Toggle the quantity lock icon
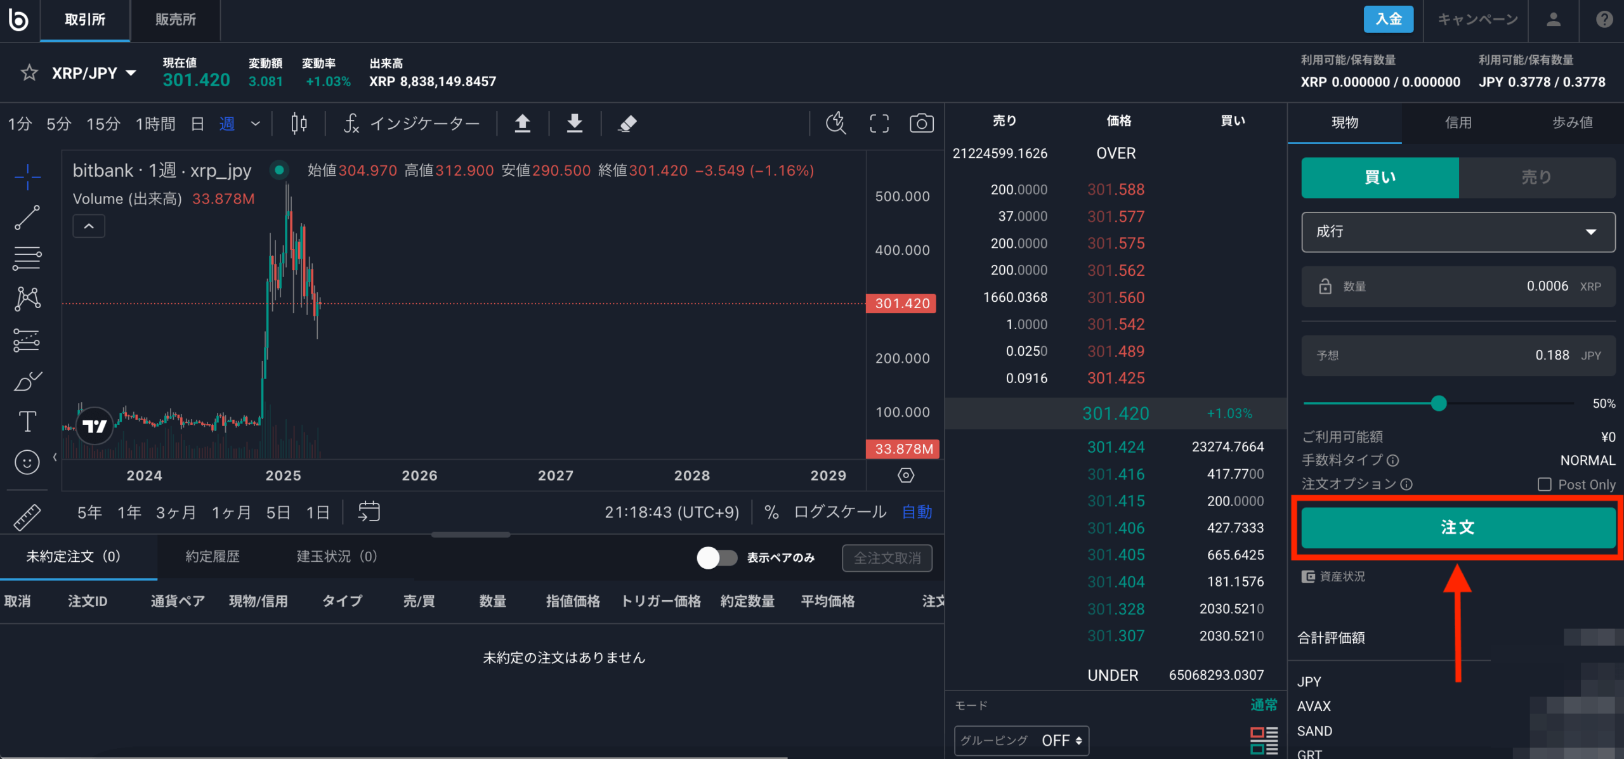This screenshot has width=1624, height=759. pos(1325,286)
